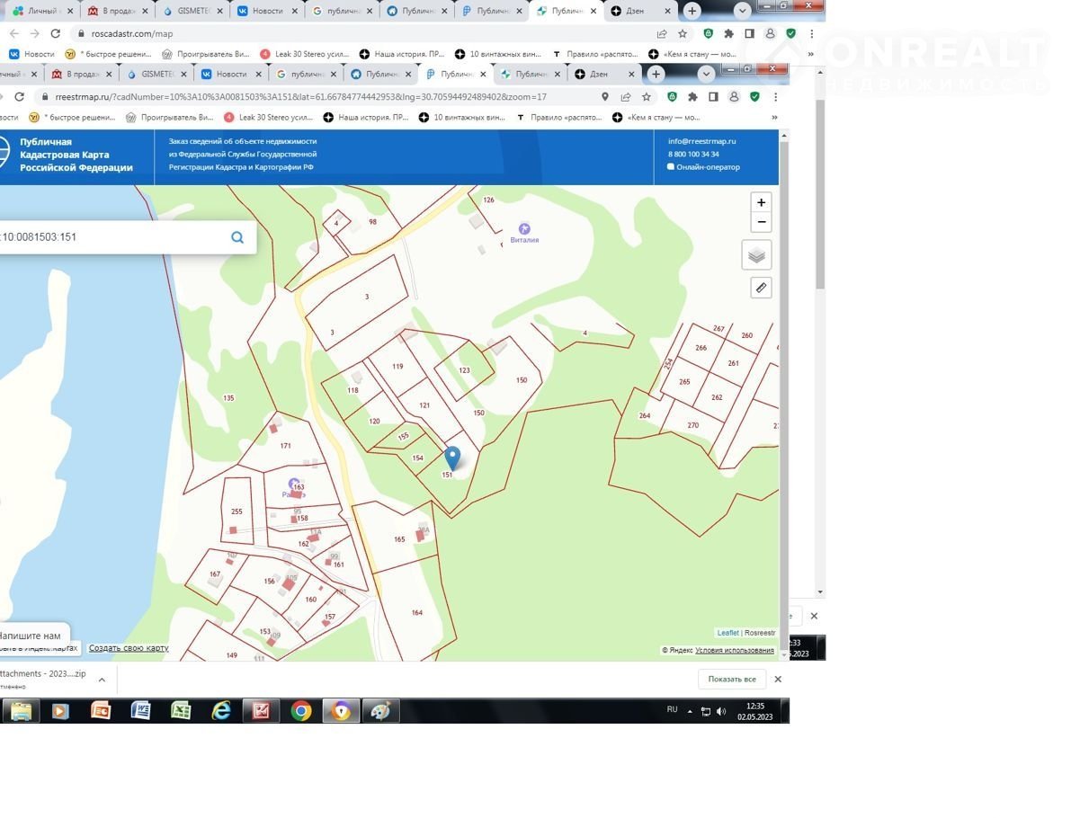
Task: Zoom in on the cadastral map
Action: 761,202
